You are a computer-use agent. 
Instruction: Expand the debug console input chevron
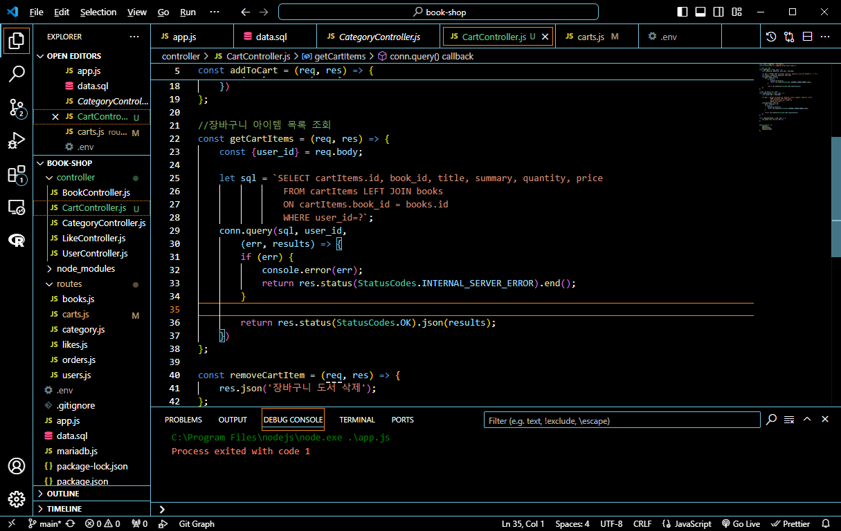coord(162,510)
